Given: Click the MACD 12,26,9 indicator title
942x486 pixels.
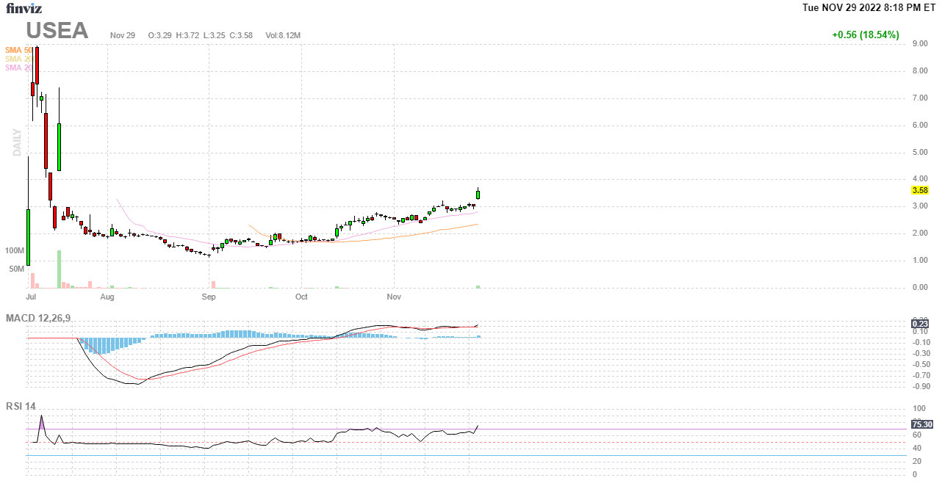Looking at the screenshot, I should pos(43,318).
